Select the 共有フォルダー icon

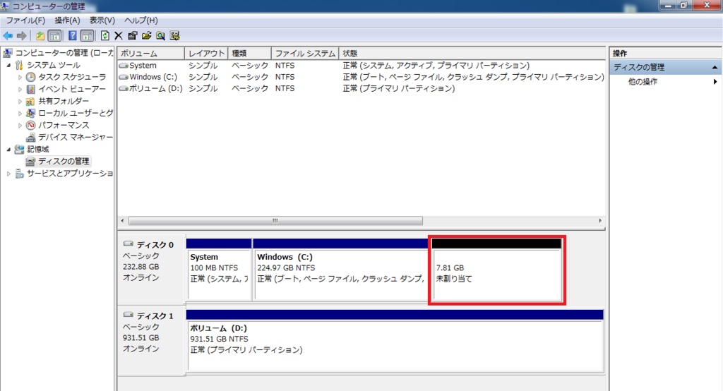click(31, 101)
